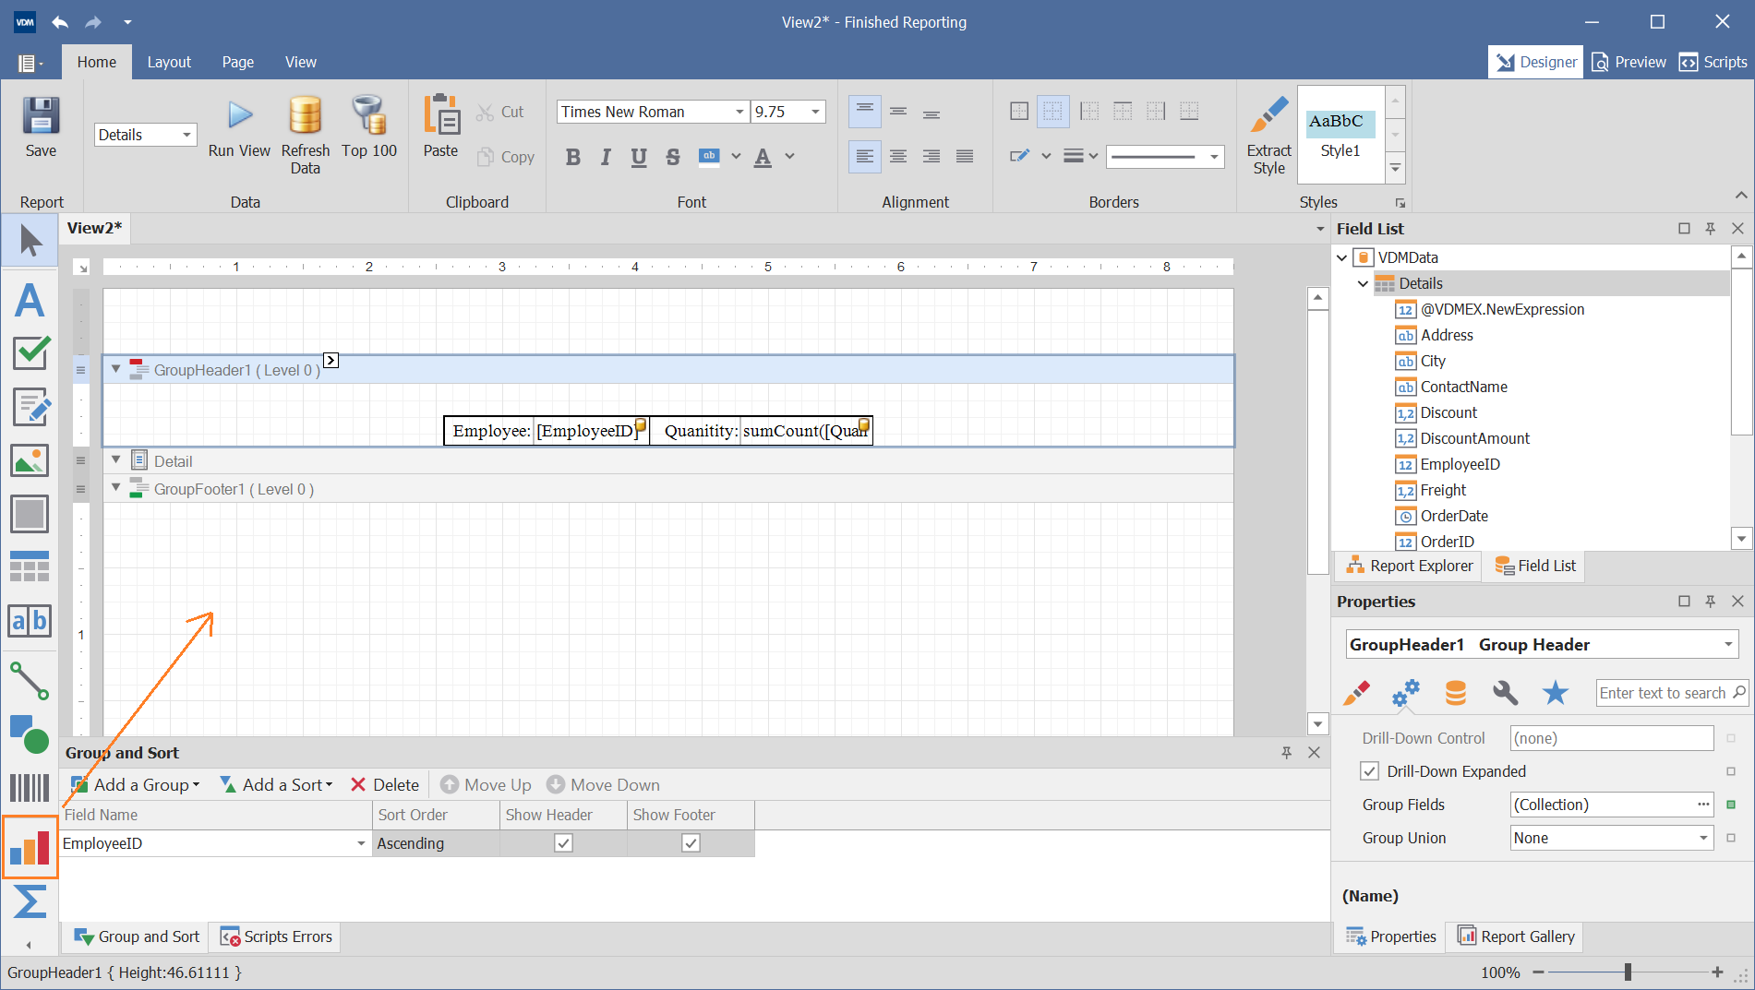This screenshot has height=990, width=1755.
Task: Apply Strikethrough font formatting
Action: pyautogui.click(x=673, y=157)
